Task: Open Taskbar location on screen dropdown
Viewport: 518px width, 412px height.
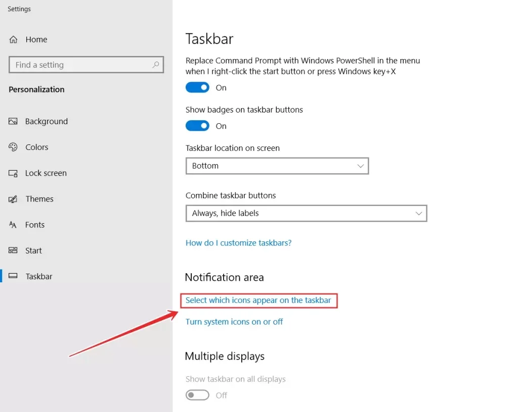Action: click(x=277, y=166)
